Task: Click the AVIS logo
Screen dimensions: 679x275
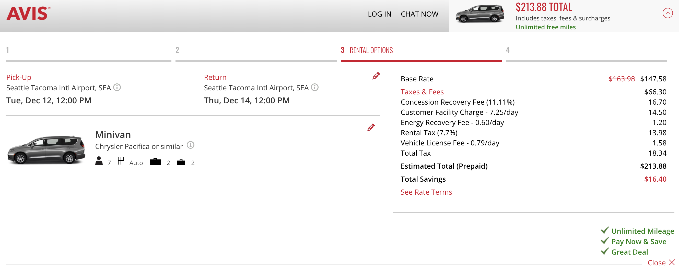Action: pyautogui.click(x=28, y=14)
